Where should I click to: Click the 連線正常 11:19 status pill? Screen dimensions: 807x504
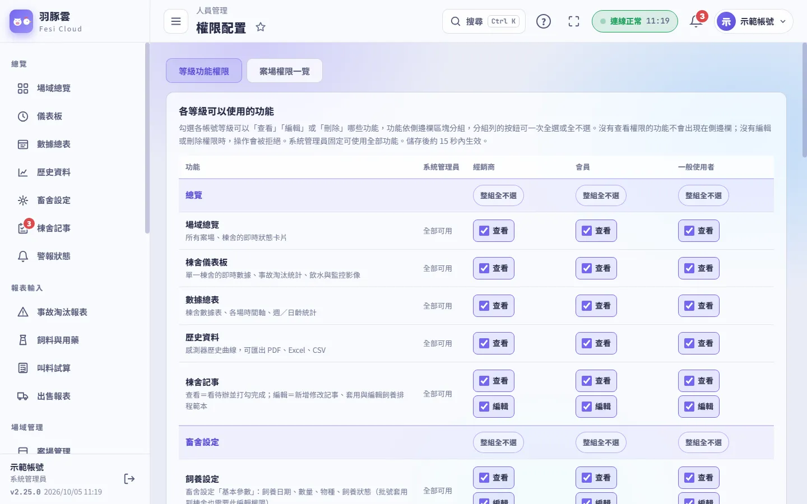point(635,21)
